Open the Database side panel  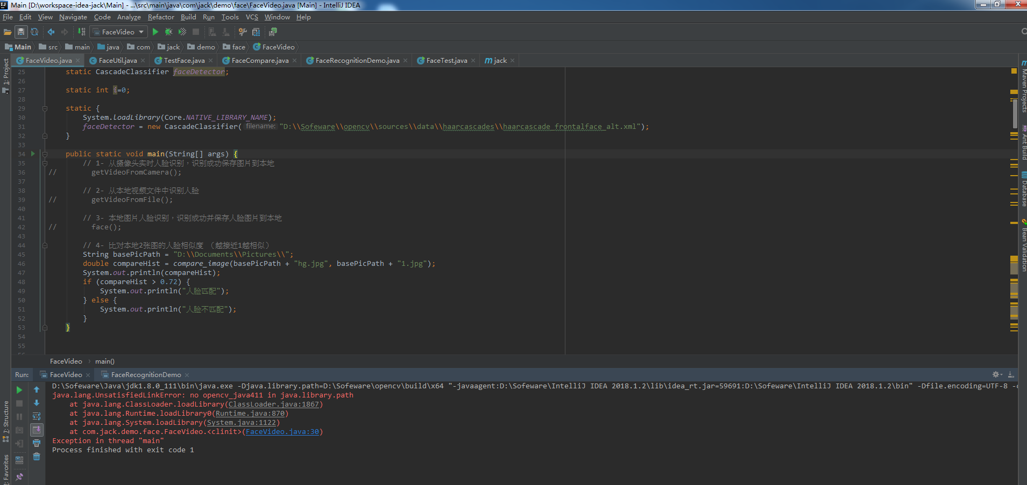[x=1023, y=189]
